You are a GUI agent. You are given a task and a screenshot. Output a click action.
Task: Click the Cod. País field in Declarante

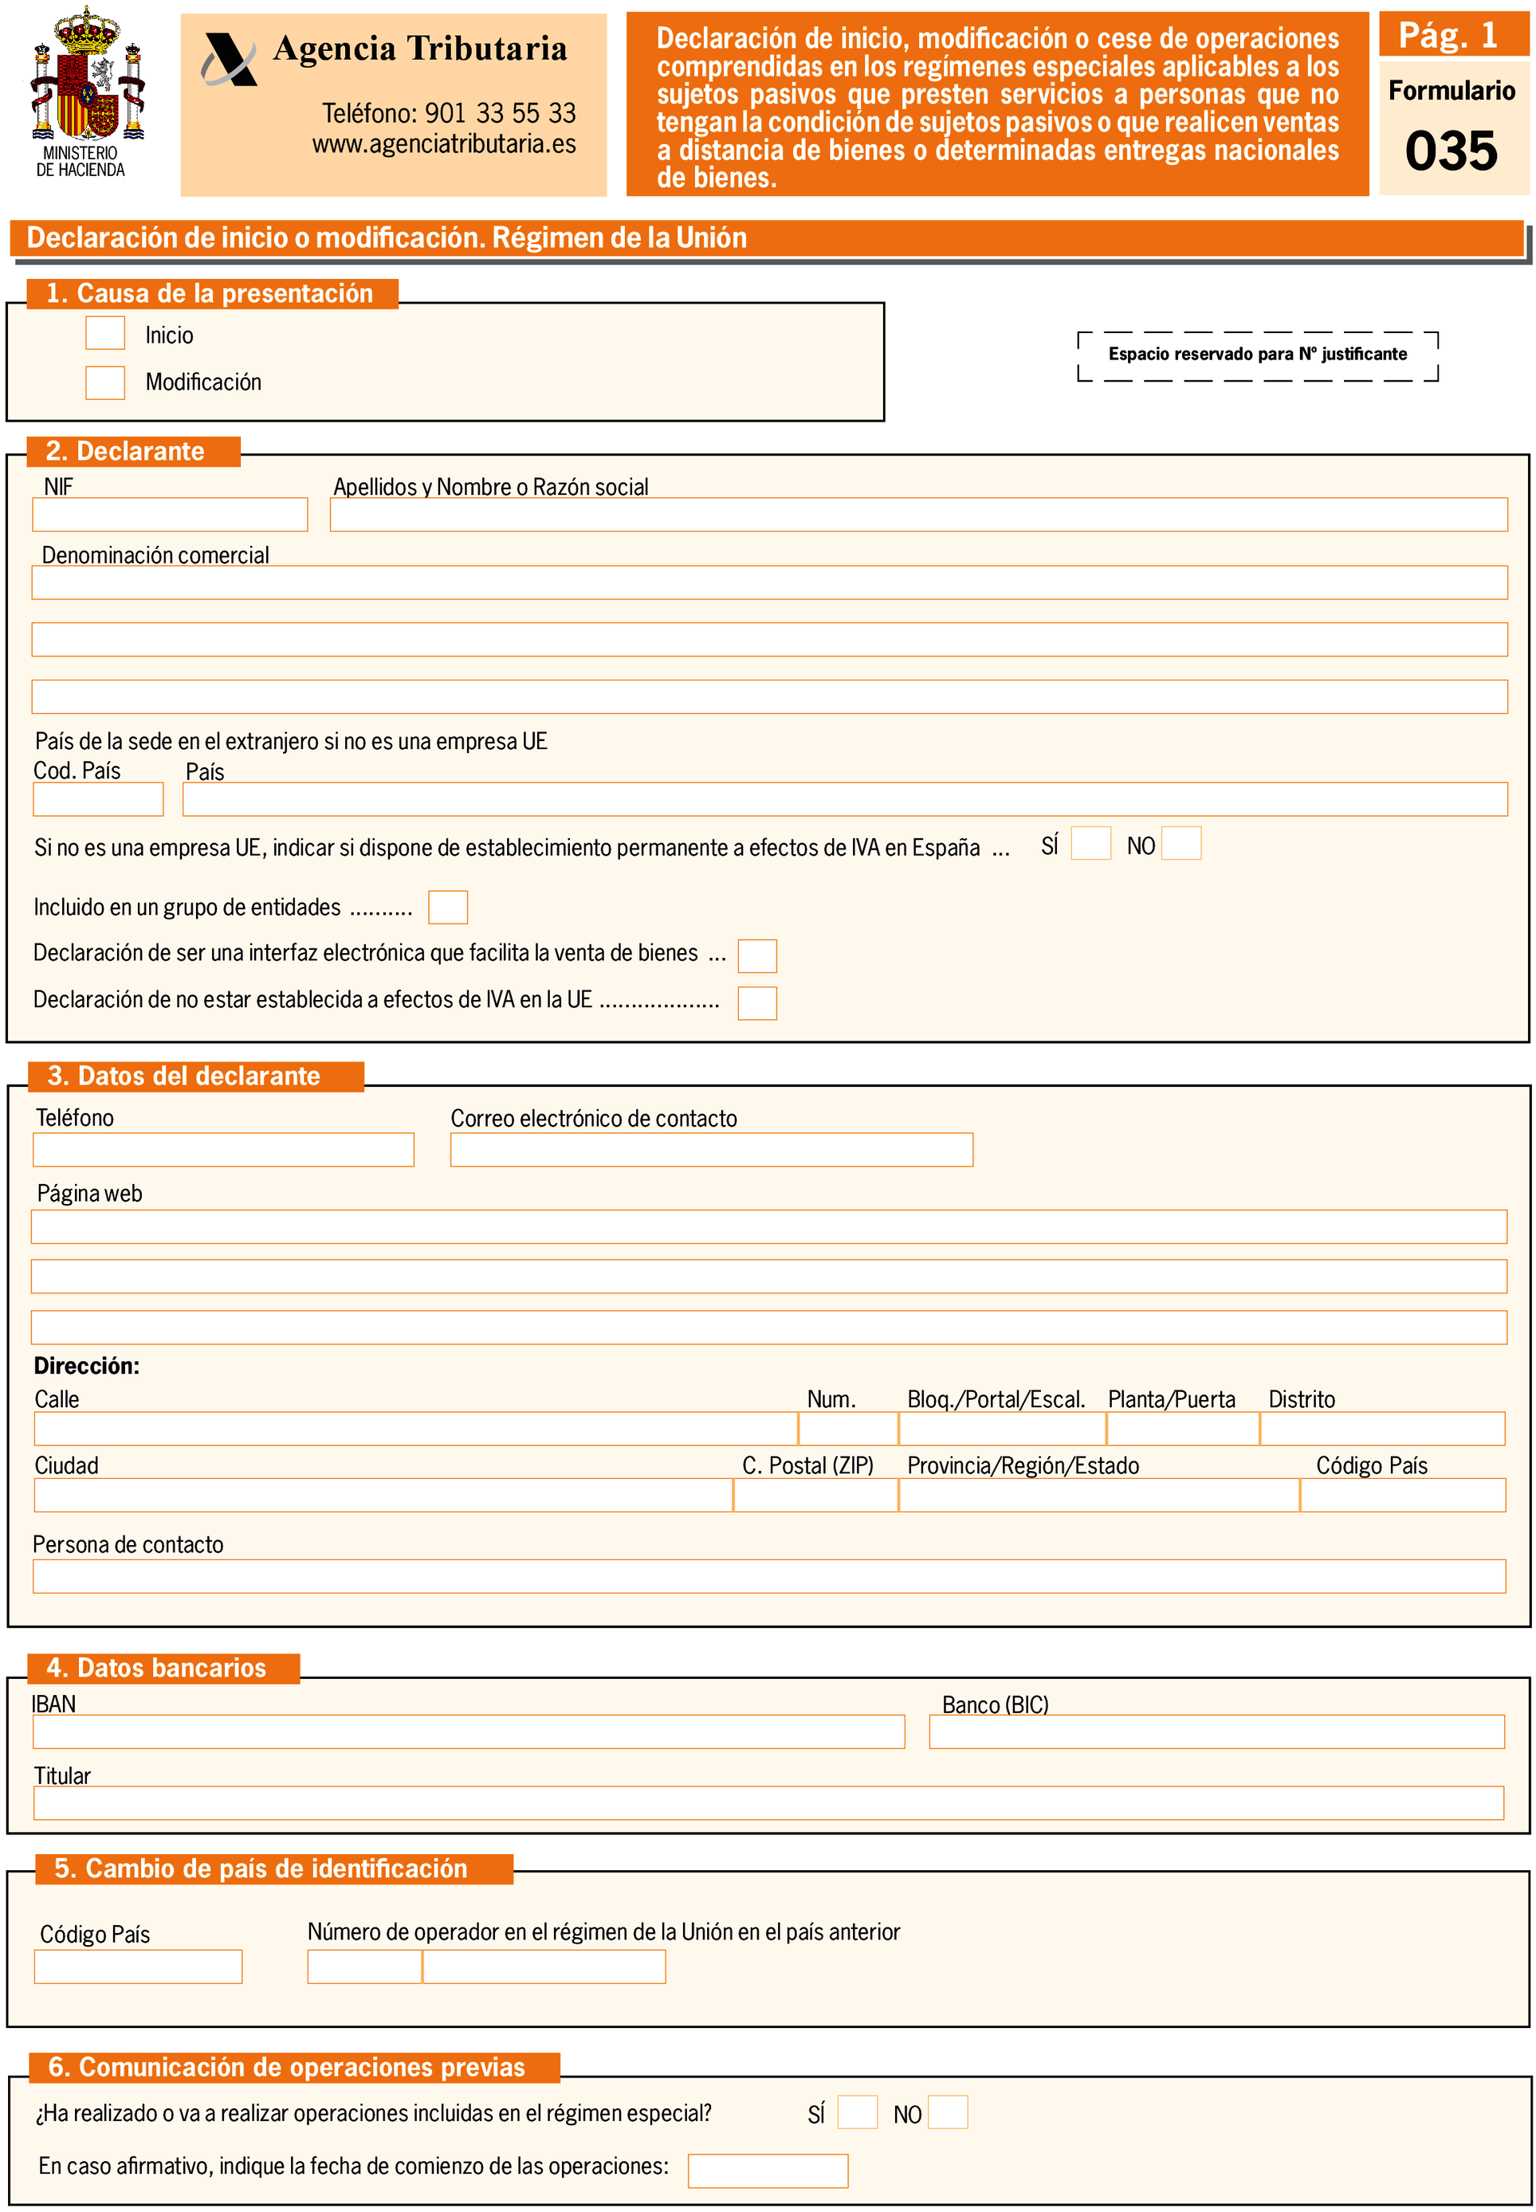click(x=98, y=798)
